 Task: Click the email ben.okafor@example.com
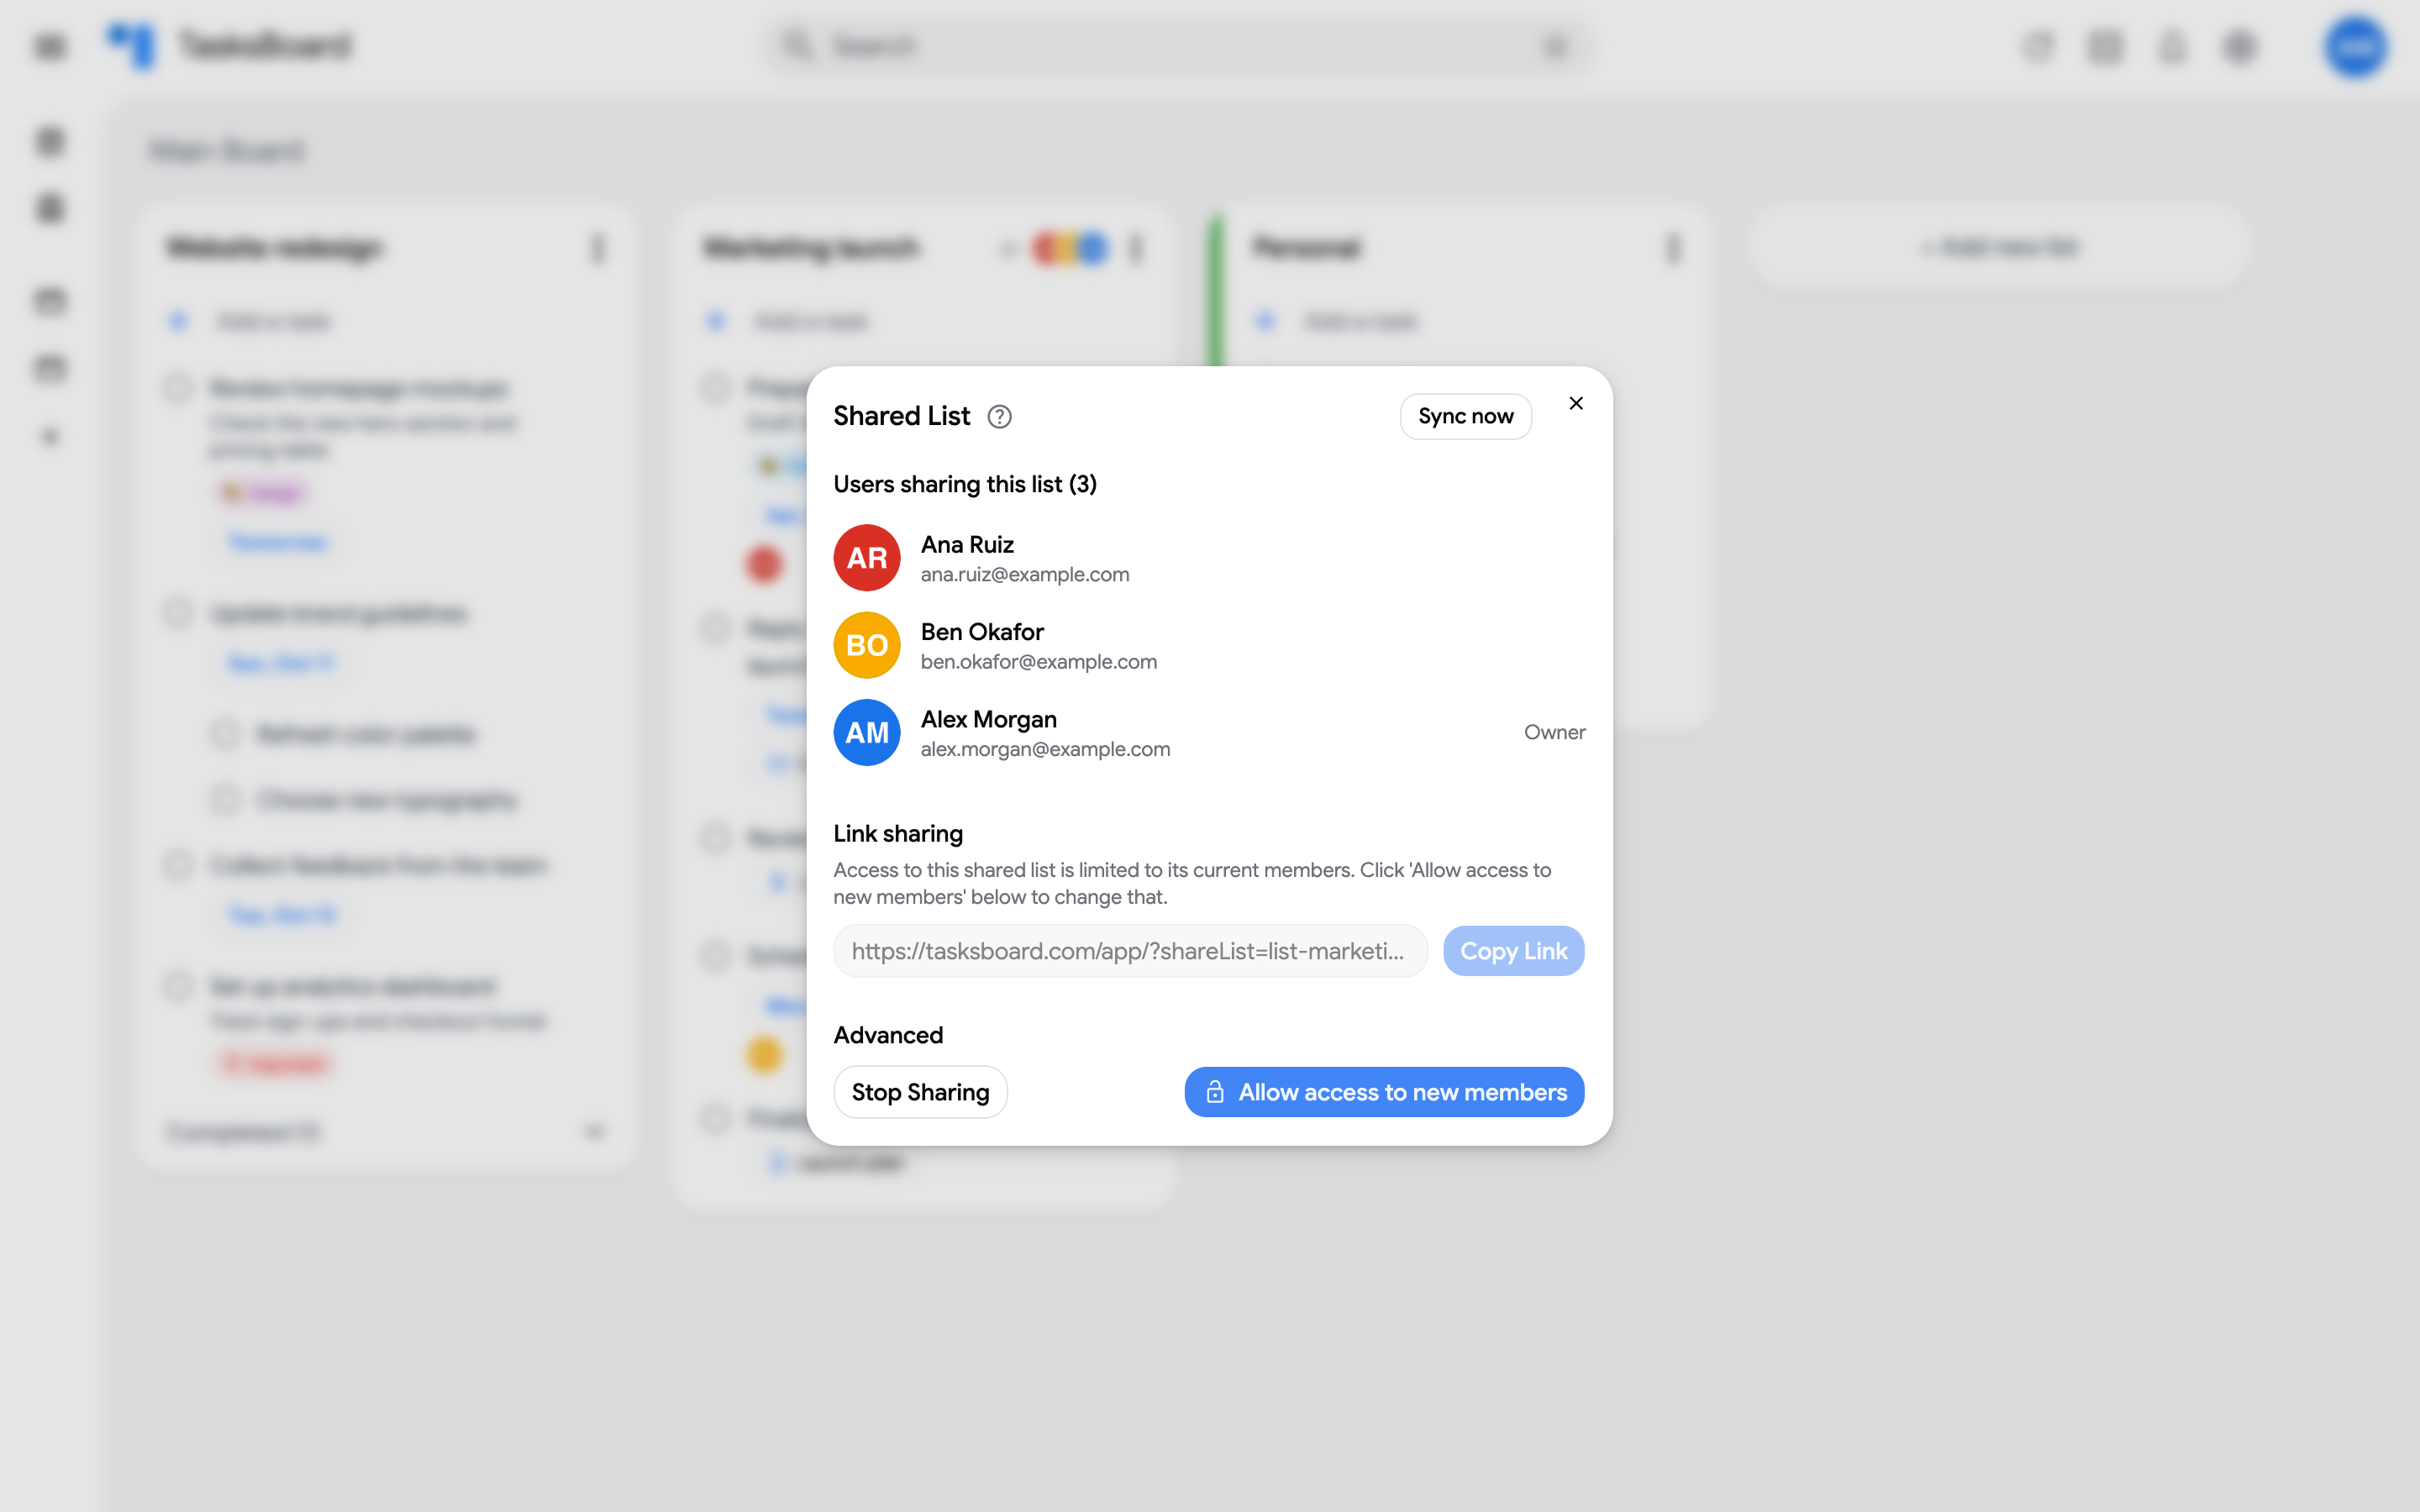click(x=1038, y=662)
